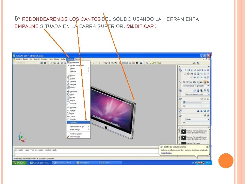Click the time-of-day clock slider

click(x=193, y=106)
